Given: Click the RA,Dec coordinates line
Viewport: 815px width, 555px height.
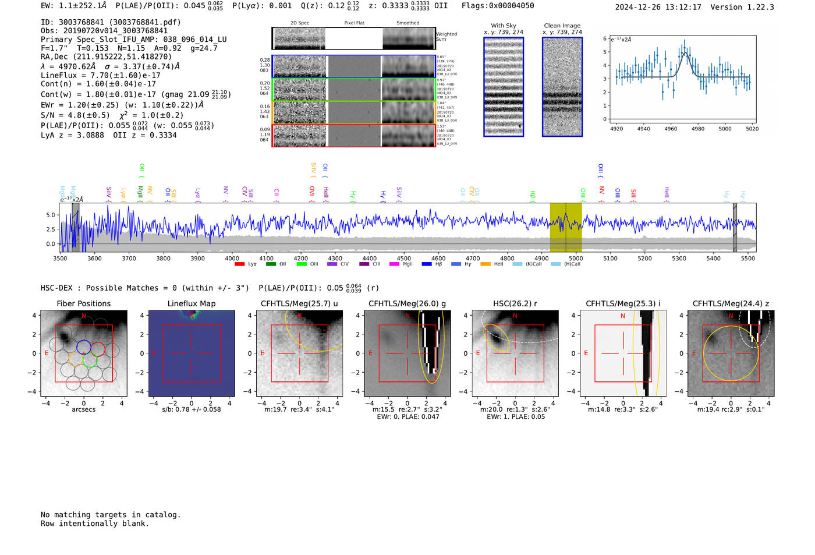Looking at the screenshot, I should [107, 57].
